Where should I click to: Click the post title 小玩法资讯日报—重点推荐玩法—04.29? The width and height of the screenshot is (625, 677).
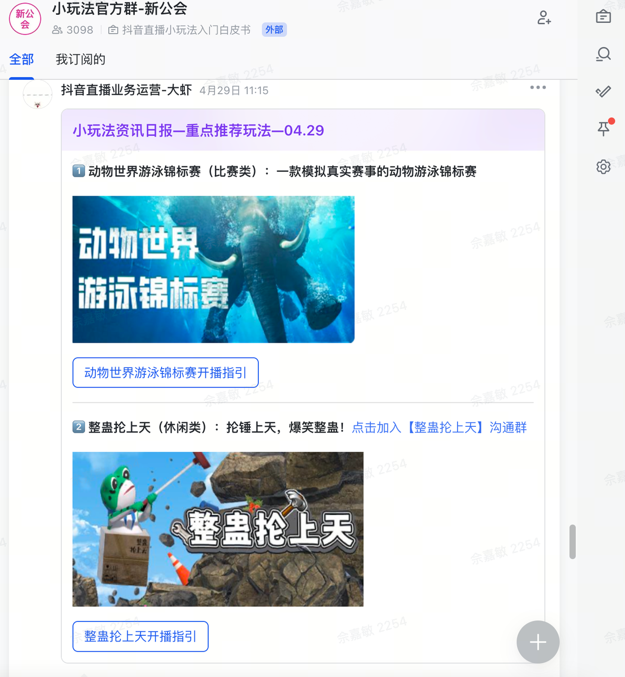coord(198,131)
